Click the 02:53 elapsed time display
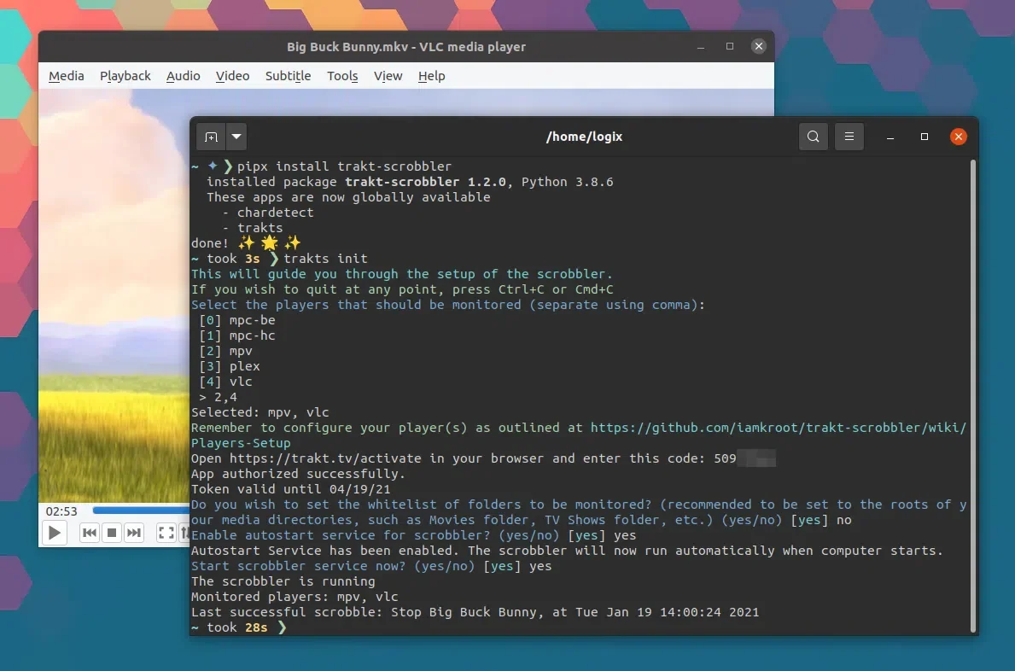This screenshot has width=1015, height=671. [61, 511]
